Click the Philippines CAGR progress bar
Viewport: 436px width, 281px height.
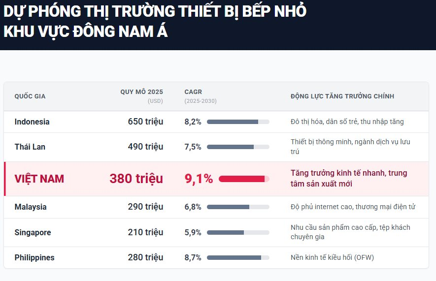click(x=238, y=257)
